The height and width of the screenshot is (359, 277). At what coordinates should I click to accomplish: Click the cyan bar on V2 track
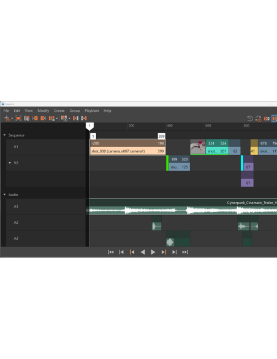click(242, 163)
